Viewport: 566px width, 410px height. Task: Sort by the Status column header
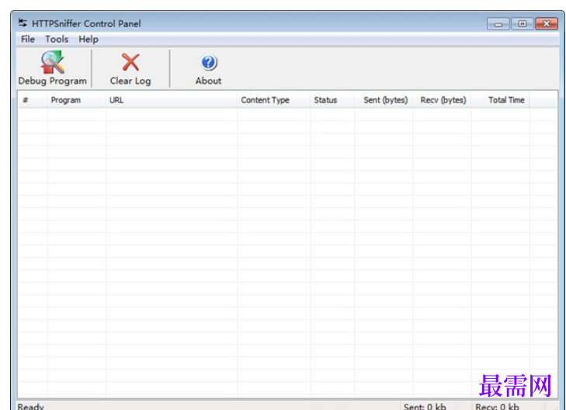[x=332, y=100]
